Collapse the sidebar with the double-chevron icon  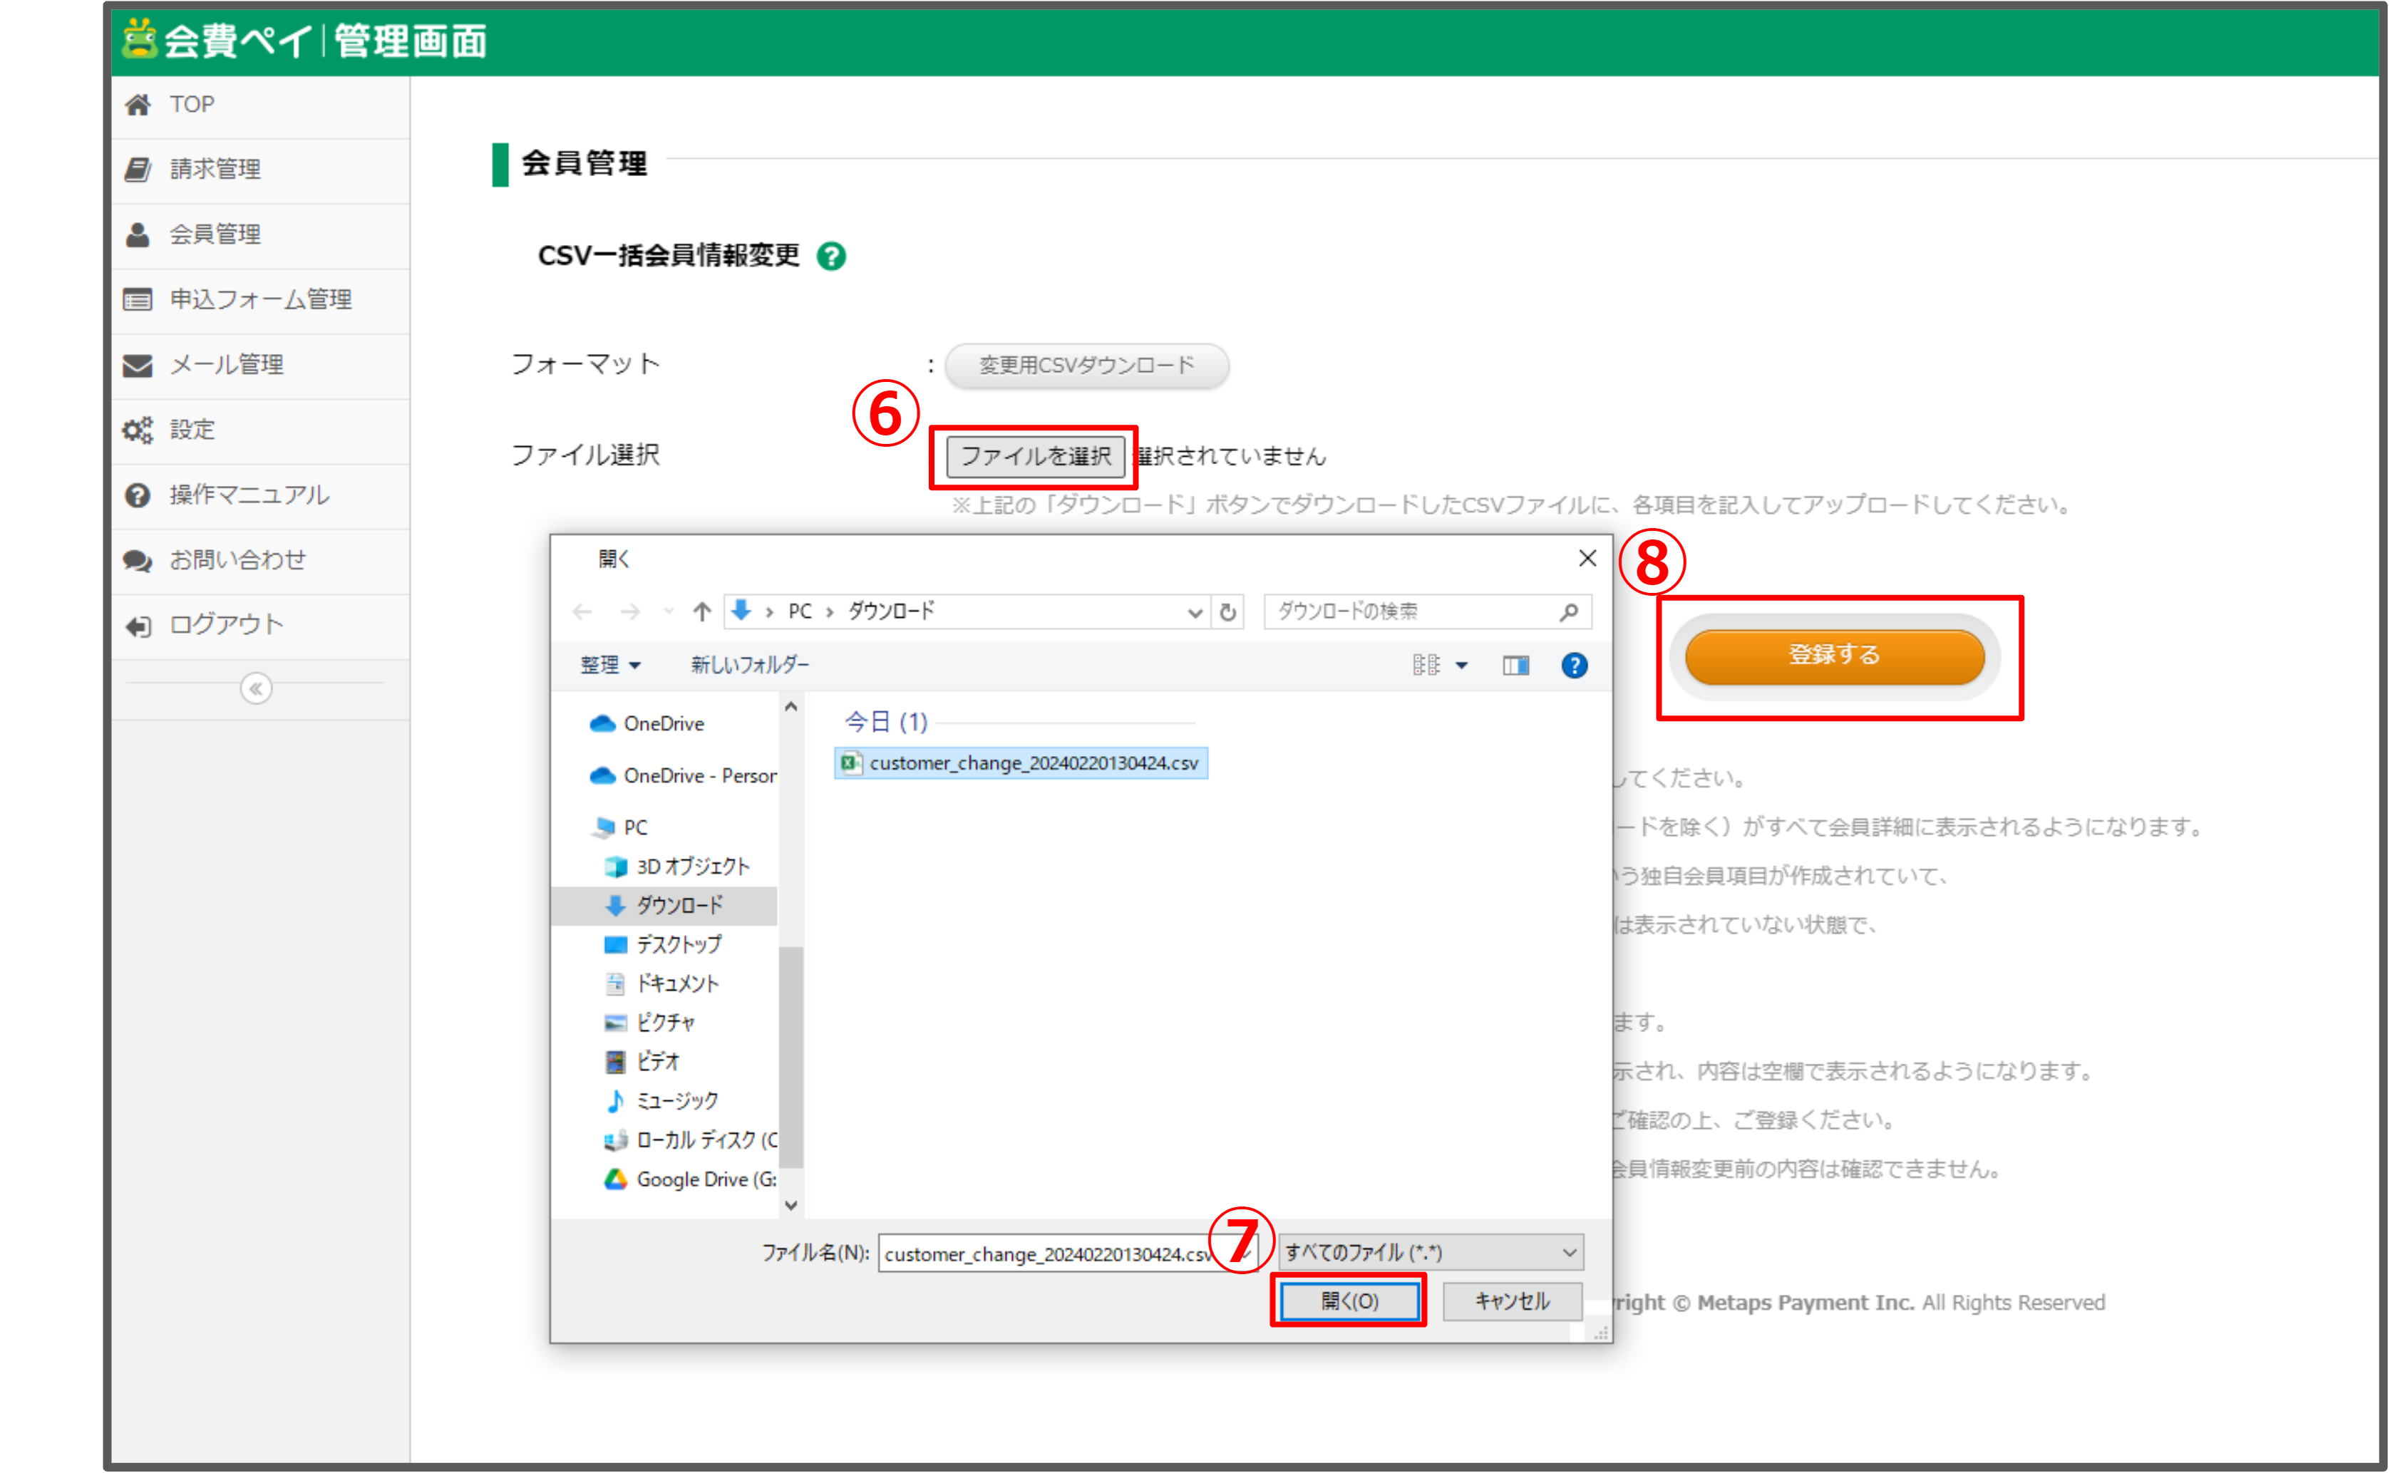(x=256, y=689)
